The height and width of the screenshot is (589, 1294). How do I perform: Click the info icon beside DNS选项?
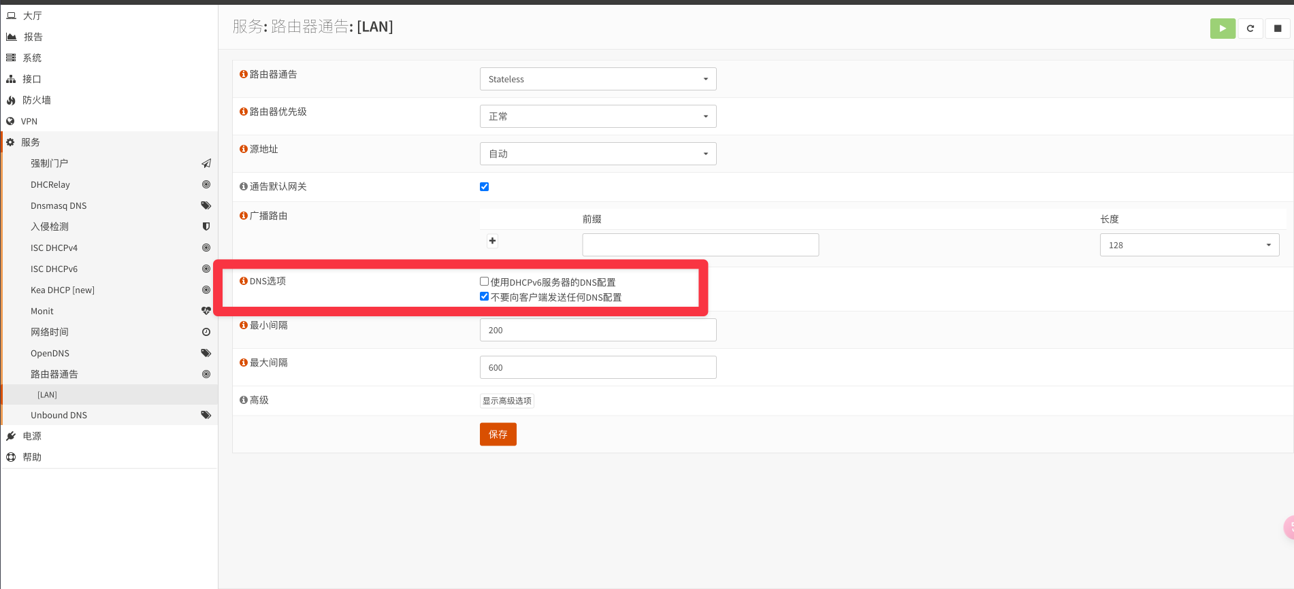pyautogui.click(x=243, y=281)
